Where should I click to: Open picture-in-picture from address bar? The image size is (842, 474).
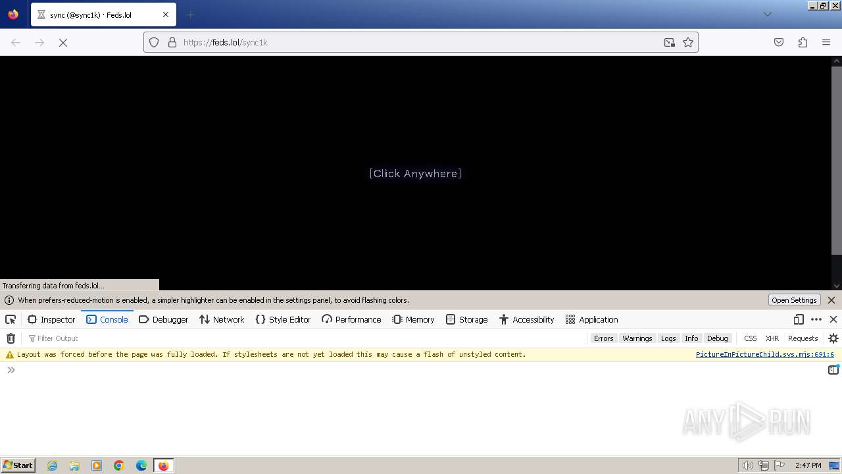pyautogui.click(x=670, y=42)
